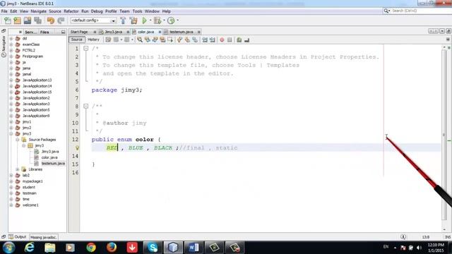
Task: Click the Save All toolbar icon
Action: pos(37,20)
